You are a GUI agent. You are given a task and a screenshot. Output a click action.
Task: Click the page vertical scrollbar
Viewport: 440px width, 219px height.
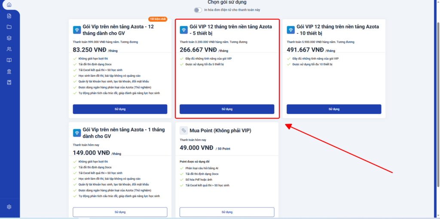(438, 104)
